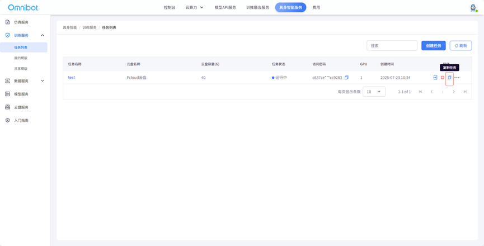Click the 任务状态 column header
The height and width of the screenshot is (246, 484).
pos(279,64)
